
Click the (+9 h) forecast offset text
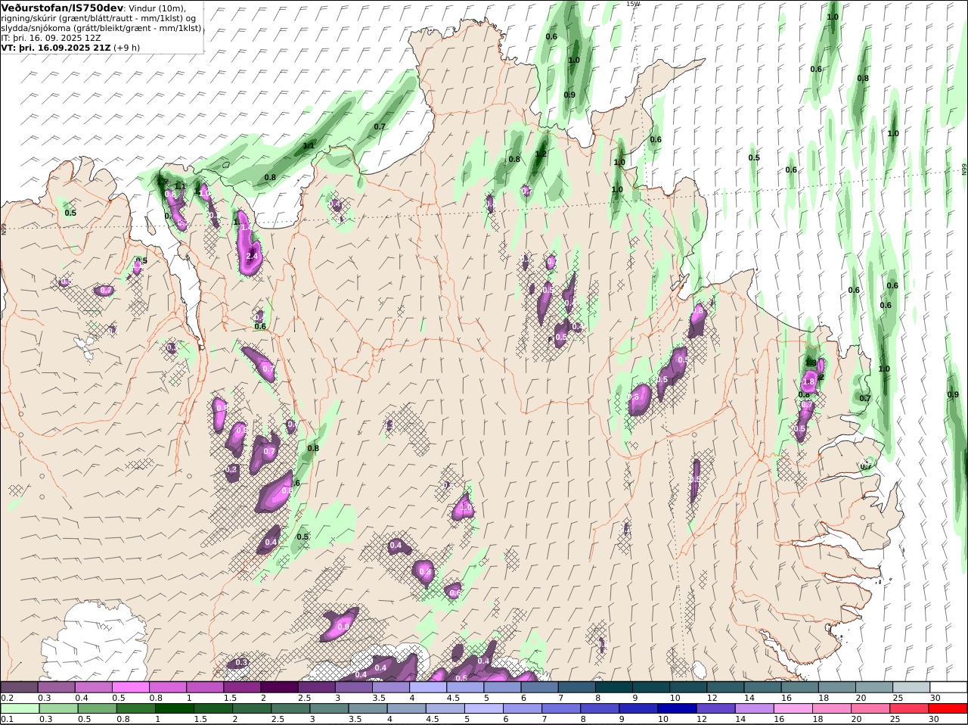pyautogui.click(x=128, y=47)
